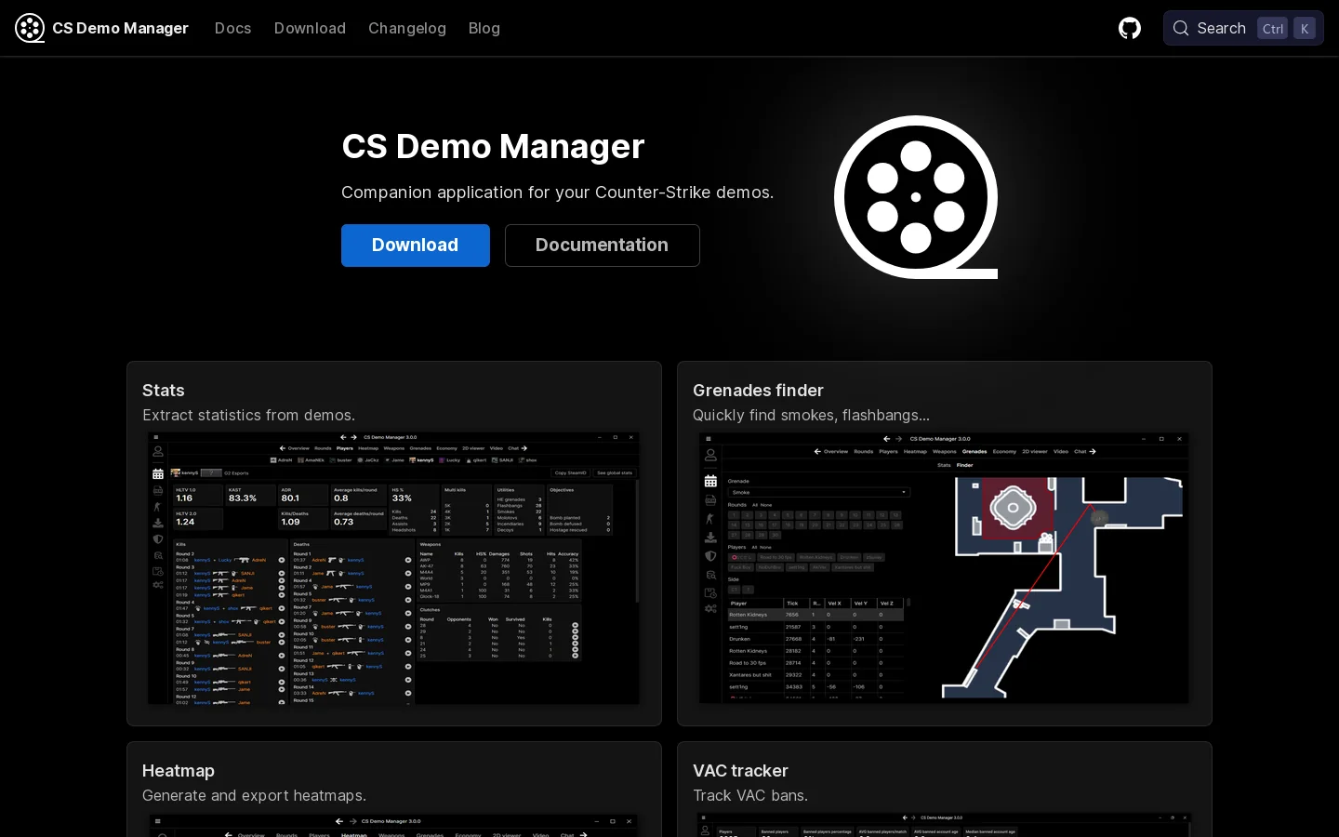Click the Heatmap card heading
This screenshot has width=1339, height=837.
point(179,771)
